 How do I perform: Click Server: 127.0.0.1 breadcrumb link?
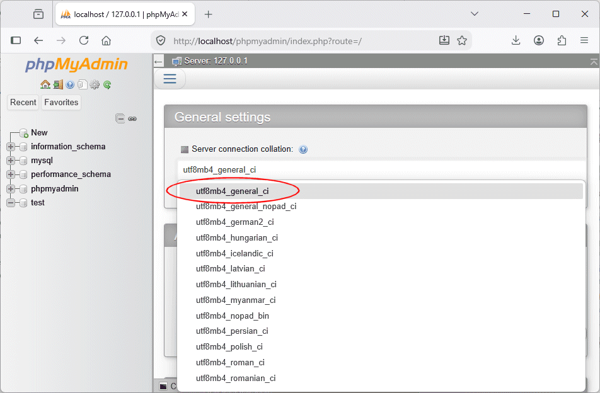[x=216, y=61]
